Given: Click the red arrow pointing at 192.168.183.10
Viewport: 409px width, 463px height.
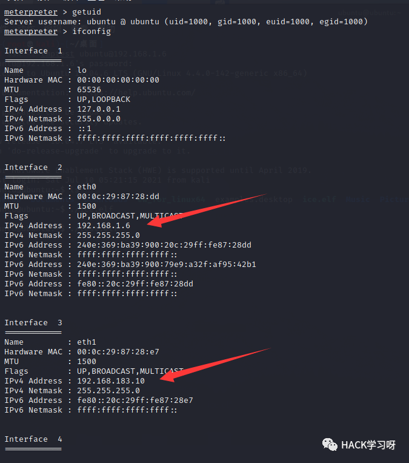Looking at the screenshot, I should tap(214, 365).
